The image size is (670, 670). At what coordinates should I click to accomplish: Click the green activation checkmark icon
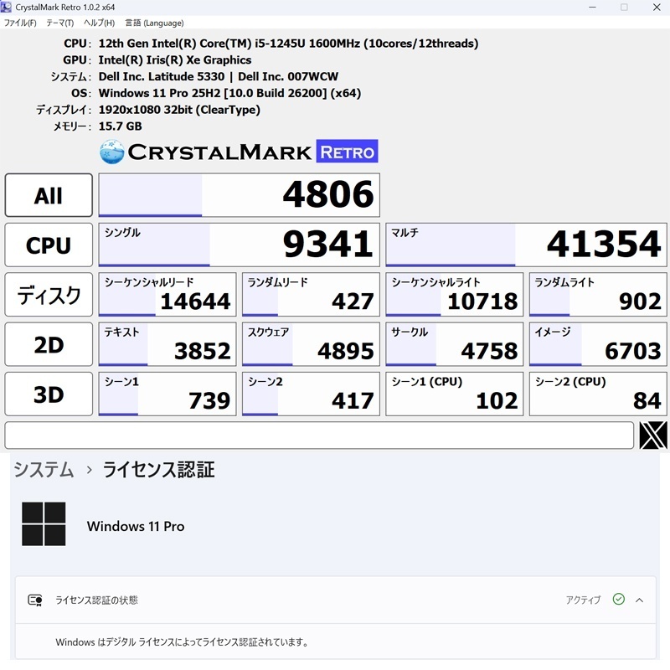(x=618, y=599)
